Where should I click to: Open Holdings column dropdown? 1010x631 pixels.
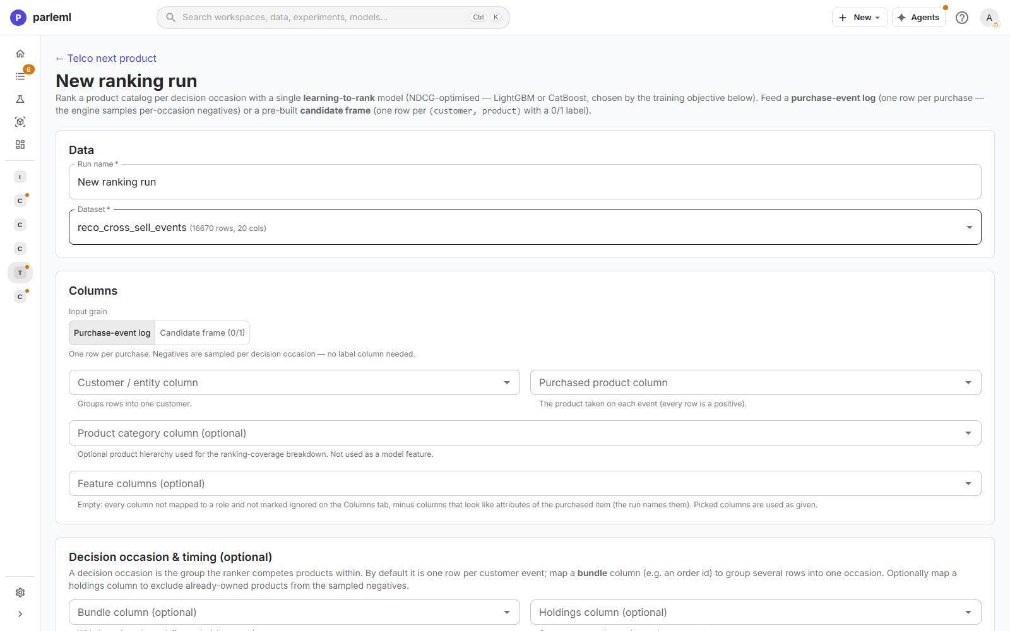point(756,612)
